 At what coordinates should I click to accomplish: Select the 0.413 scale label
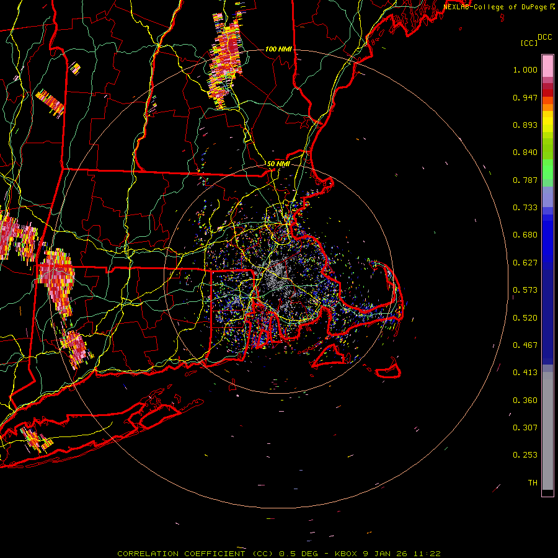pyautogui.click(x=525, y=373)
